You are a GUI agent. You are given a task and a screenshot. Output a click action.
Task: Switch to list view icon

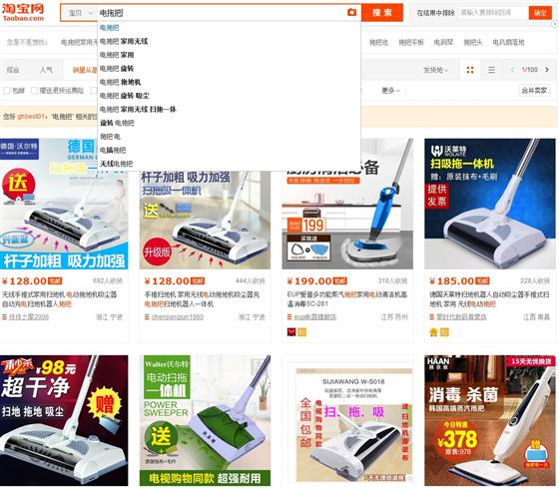pyautogui.click(x=491, y=70)
